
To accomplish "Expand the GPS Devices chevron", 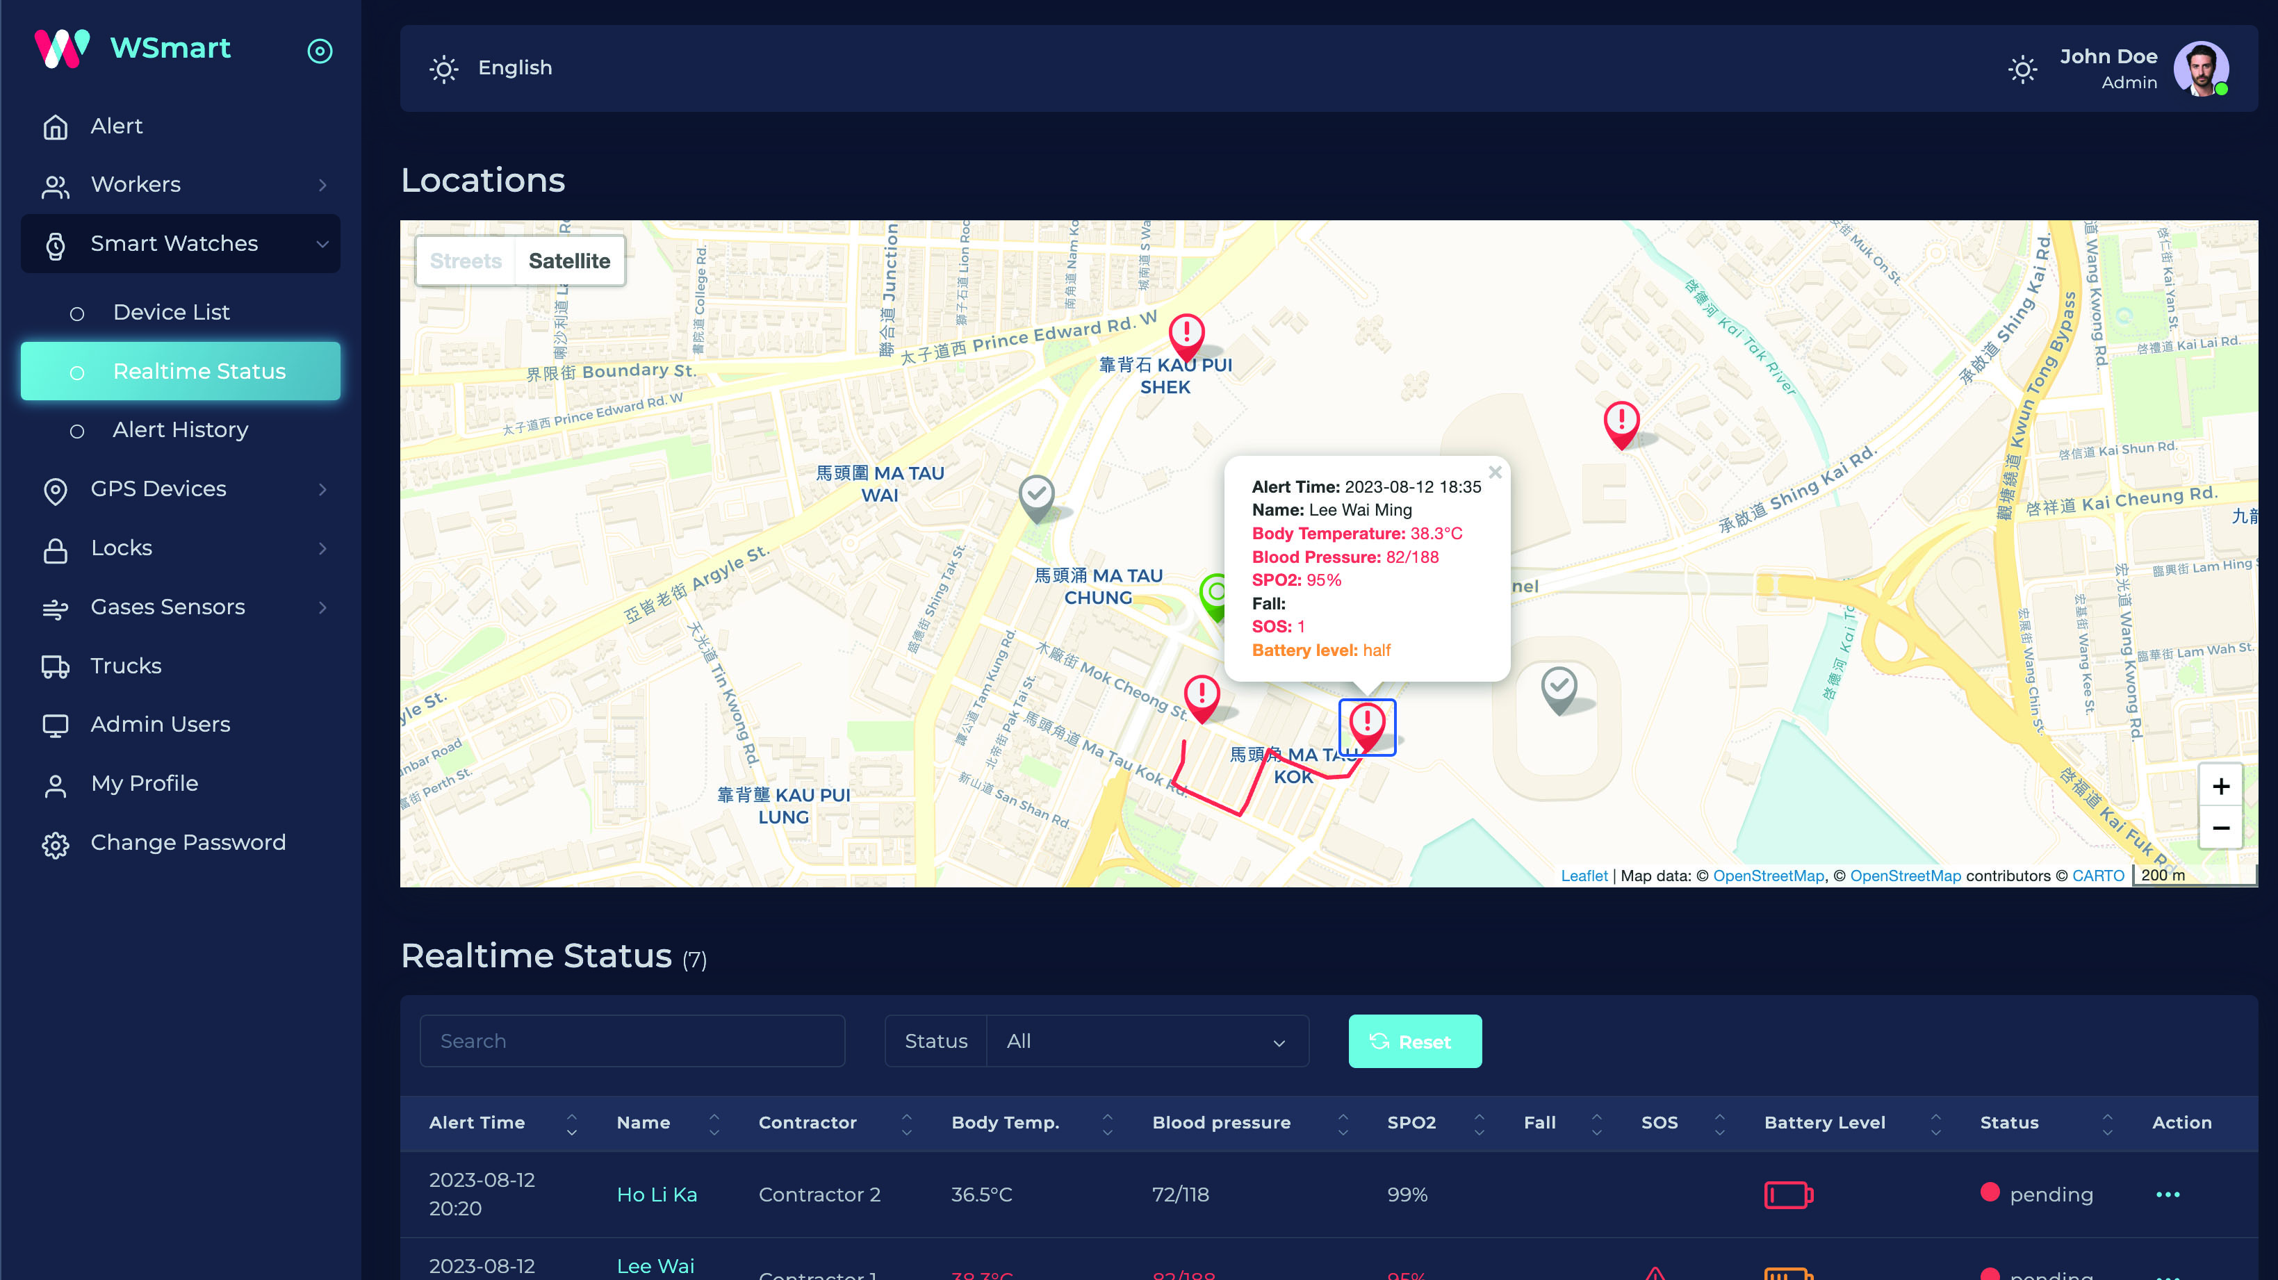I will point(322,489).
